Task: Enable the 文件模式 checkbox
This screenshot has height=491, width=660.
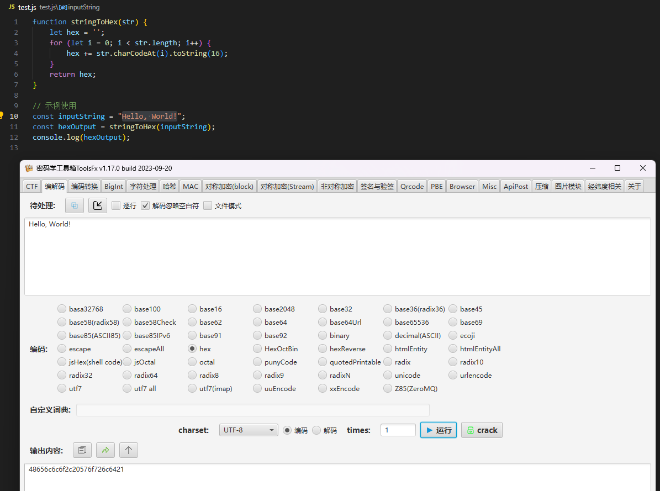Action: tap(208, 205)
